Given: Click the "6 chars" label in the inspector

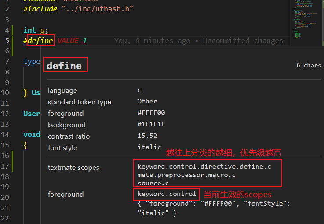Looking at the screenshot, I should point(309,66).
